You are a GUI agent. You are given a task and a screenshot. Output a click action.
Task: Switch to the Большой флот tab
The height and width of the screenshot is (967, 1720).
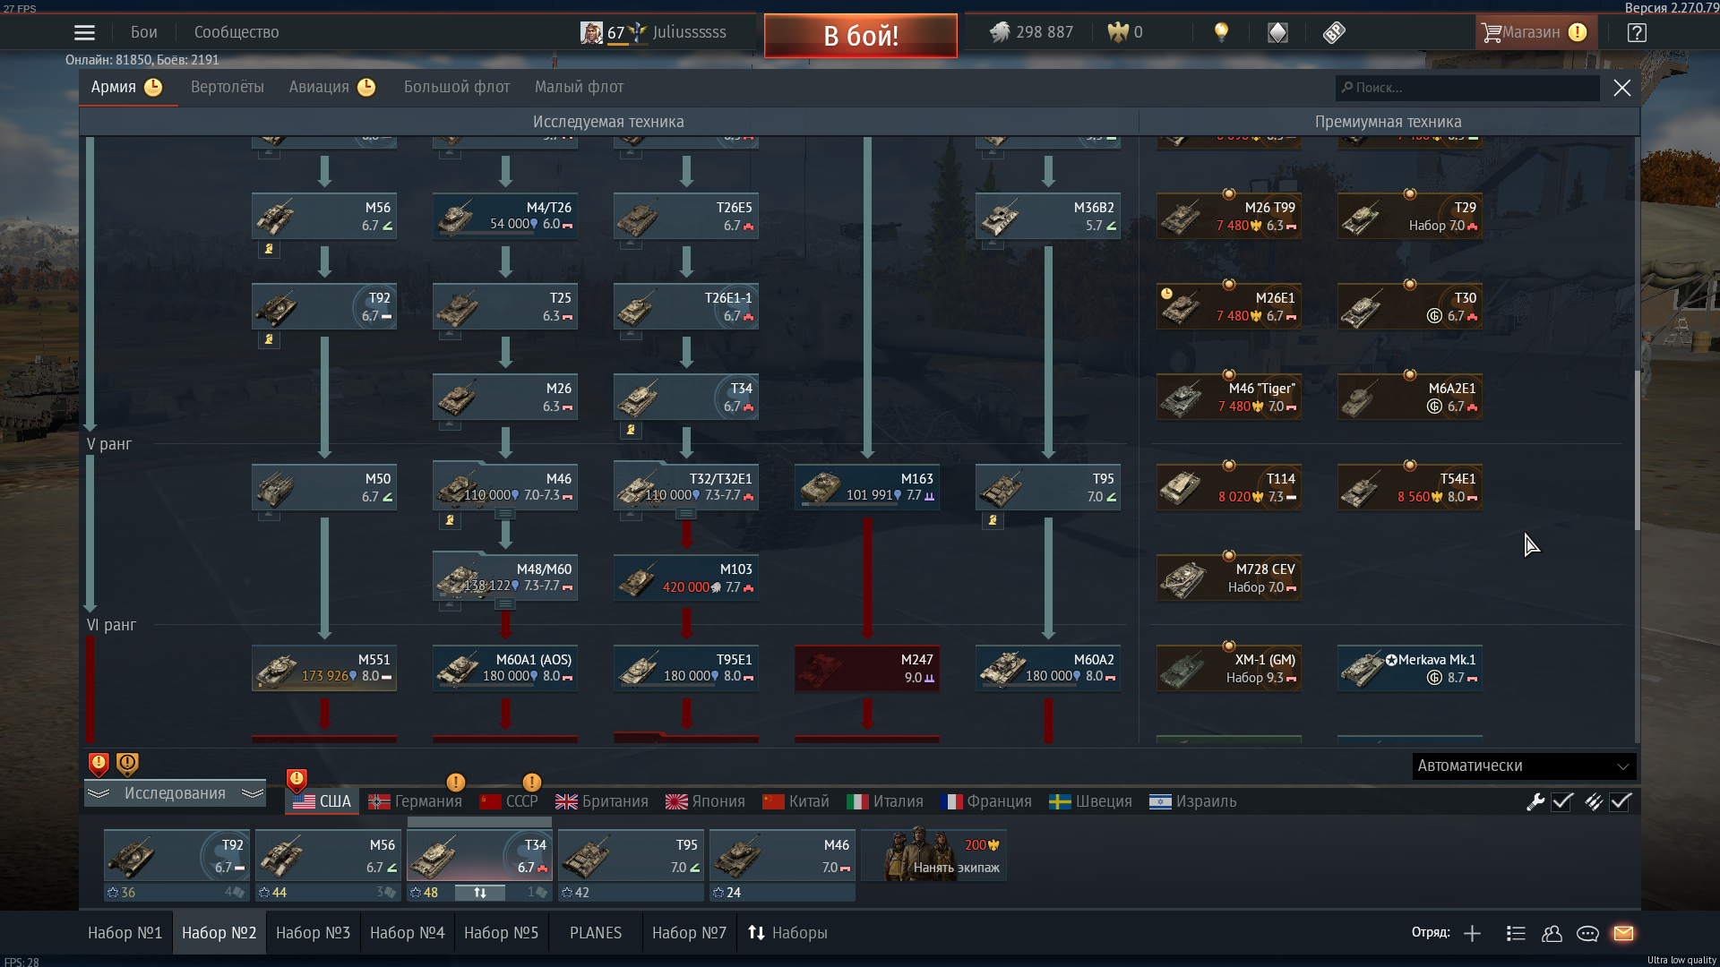457,87
